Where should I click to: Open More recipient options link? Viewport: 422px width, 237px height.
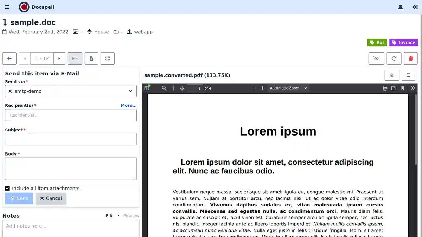pos(129,105)
